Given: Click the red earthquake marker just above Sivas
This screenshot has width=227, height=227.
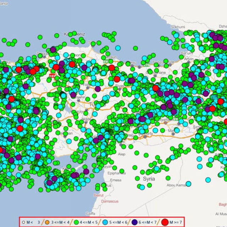Looking at the screenshot, I should (x=117, y=79).
